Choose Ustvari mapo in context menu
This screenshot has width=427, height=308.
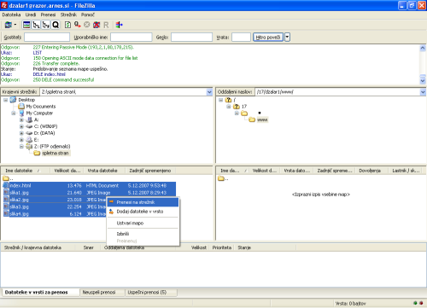(x=143, y=224)
